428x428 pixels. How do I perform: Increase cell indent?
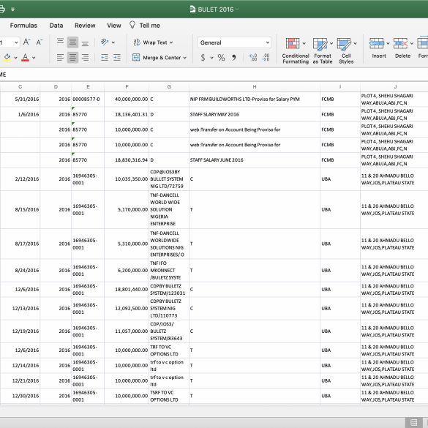(x=117, y=57)
